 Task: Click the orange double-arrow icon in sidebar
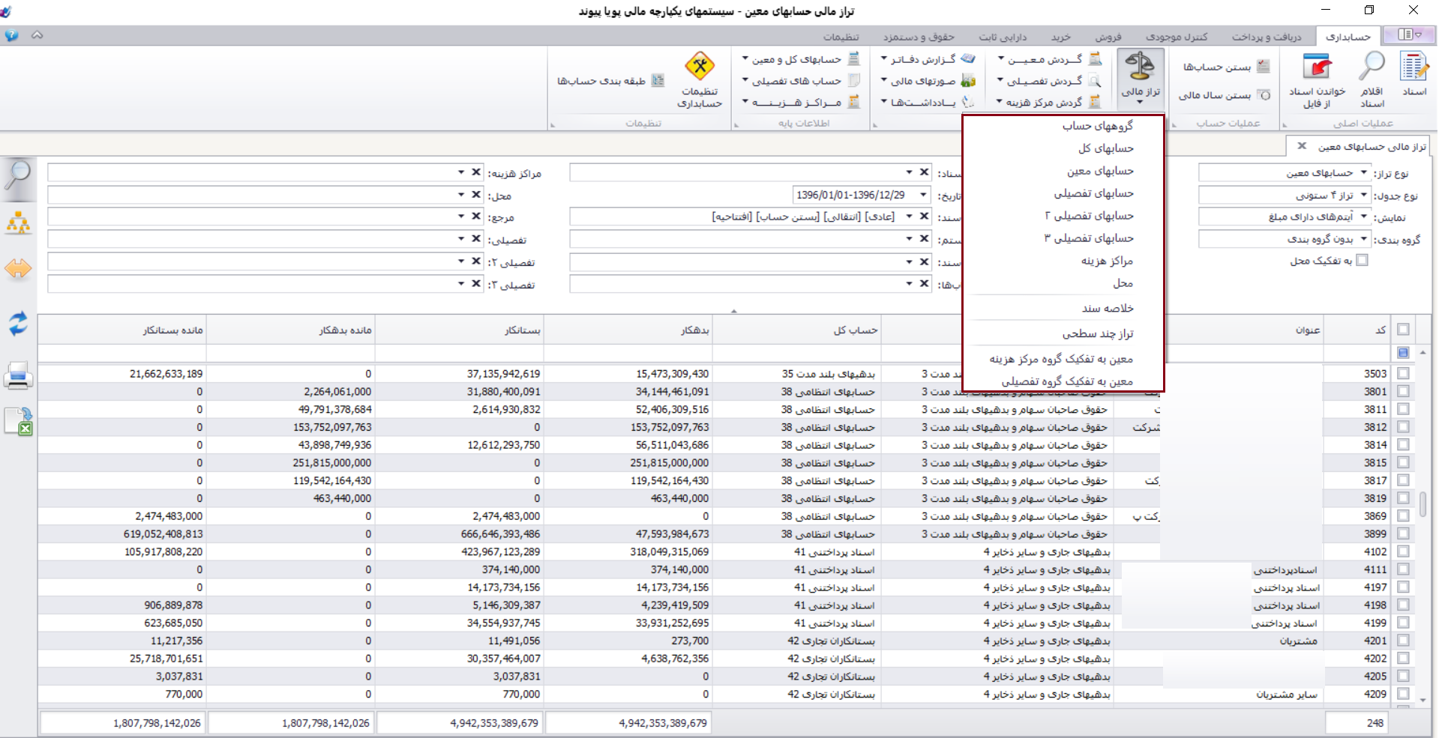point(18,268)
